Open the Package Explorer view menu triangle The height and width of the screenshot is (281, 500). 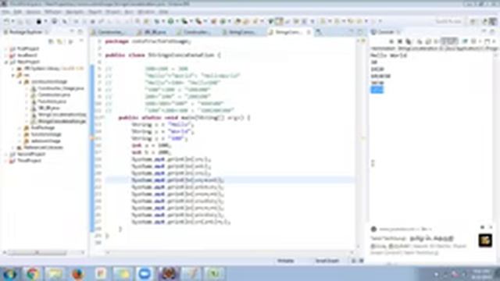(x=81, y=41)
